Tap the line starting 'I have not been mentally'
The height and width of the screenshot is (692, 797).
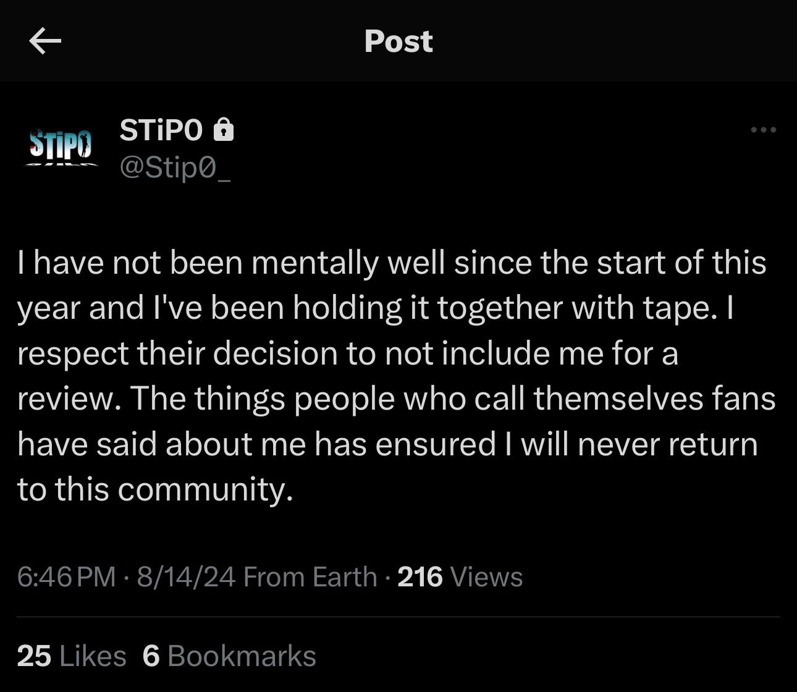tap(392, 263)
